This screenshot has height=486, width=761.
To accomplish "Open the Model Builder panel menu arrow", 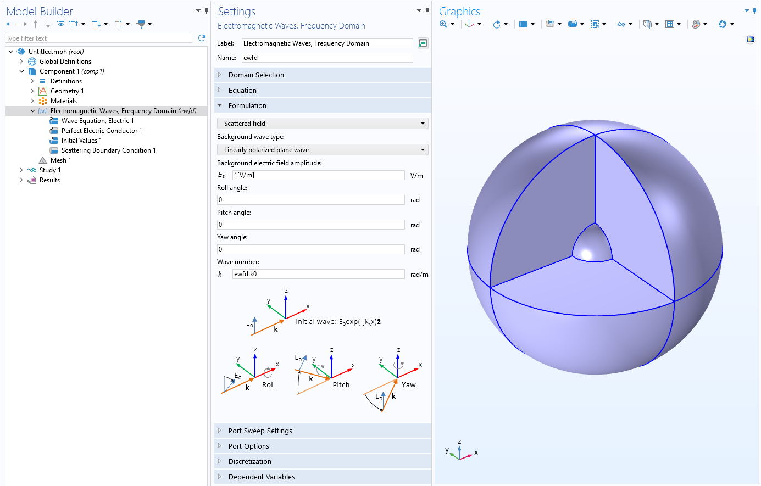I will tap(197, 10).
